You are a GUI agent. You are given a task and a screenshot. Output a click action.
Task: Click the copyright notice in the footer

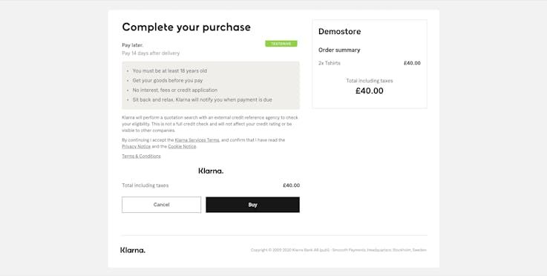pos(338,250)
